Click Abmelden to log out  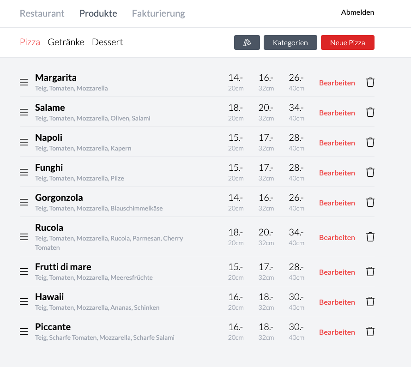click(357, 12)
